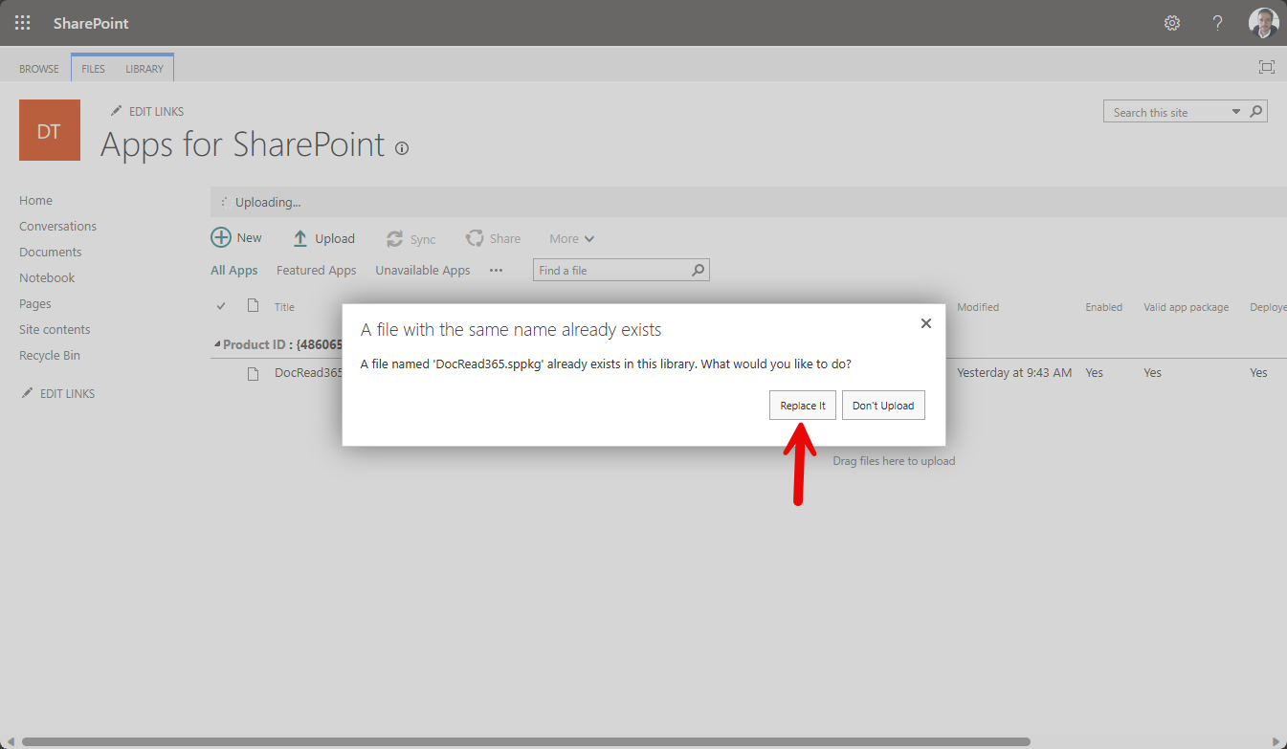Viewport: 1287px width, 749px height.
Task: Collapse the Product ID group
Action: pyautogui.click(x=216, y=344)
